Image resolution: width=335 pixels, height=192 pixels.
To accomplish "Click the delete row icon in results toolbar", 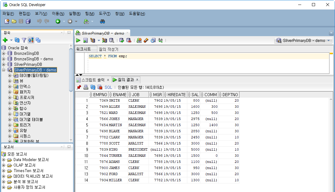I will tap(100, 87).
